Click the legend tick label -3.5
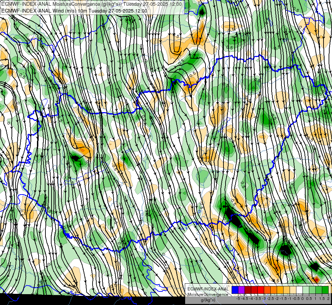Viewport: 332px width, 305px height. pos(257,299)
